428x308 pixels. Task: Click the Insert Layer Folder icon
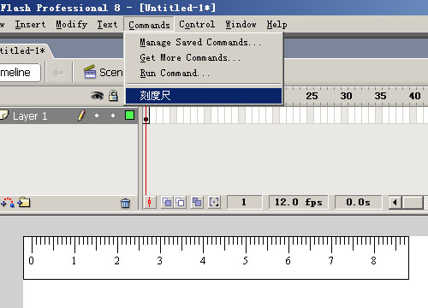pos(24,202)
